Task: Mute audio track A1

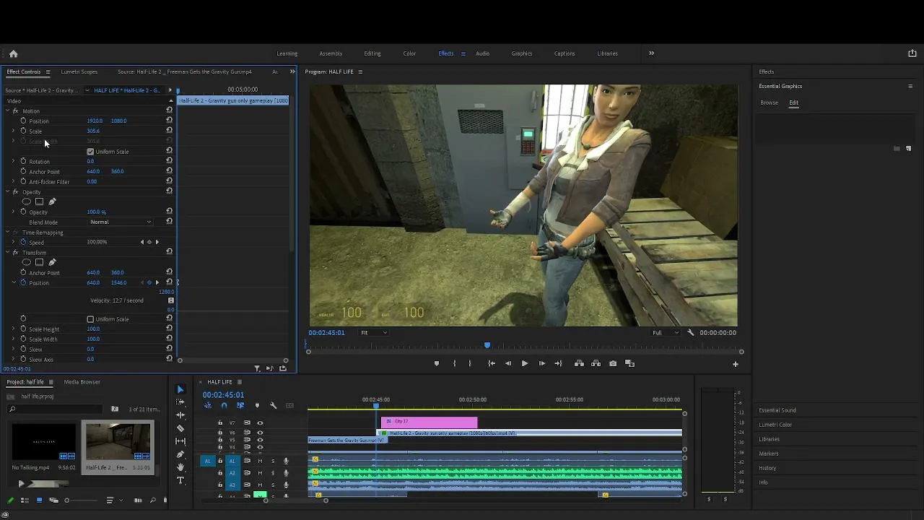Action: (x=260, y=461)
